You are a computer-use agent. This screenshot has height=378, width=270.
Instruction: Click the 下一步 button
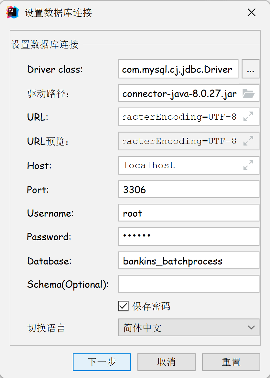[x=102, y=362]
